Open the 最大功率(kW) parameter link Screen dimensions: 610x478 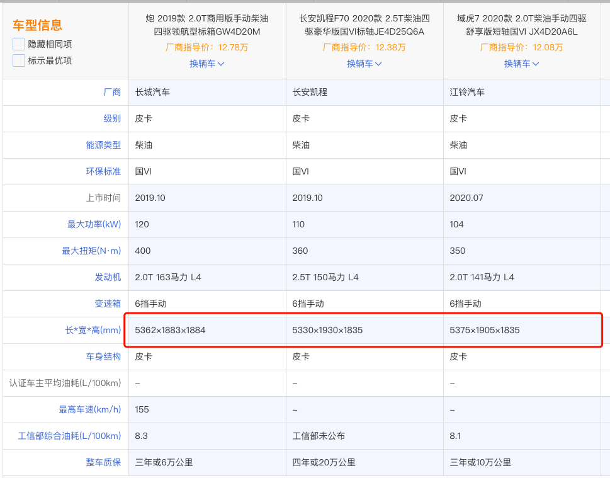94,224
